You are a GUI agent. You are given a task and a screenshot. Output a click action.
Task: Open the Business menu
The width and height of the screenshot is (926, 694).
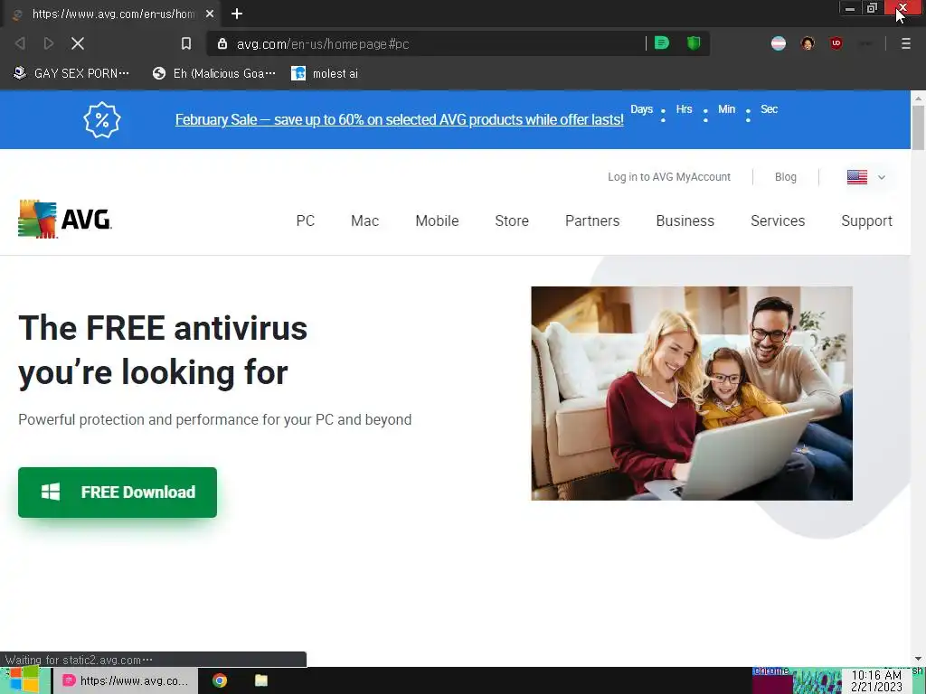[x=685, y=220]
